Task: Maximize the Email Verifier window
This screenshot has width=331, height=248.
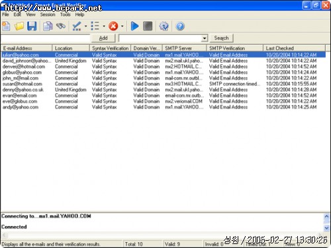Action: point(316,5)
